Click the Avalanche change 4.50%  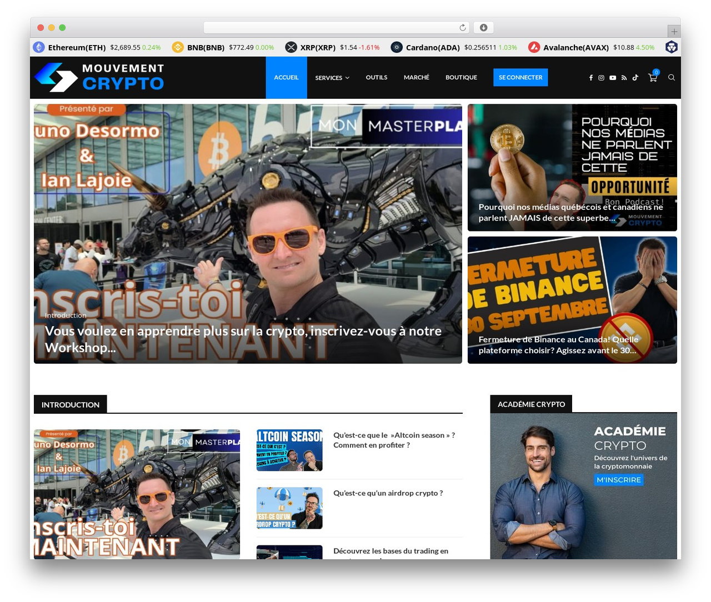click(645, 48)
